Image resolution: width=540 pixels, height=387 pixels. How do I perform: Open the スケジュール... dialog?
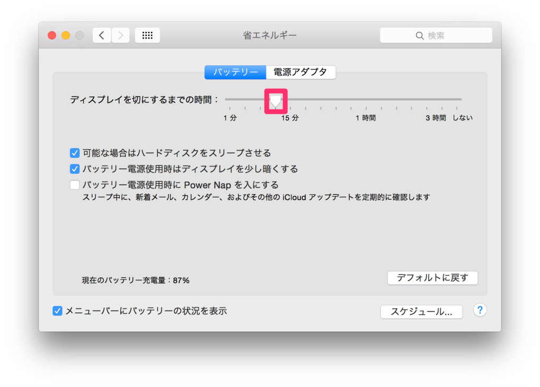tap(421, 312)
